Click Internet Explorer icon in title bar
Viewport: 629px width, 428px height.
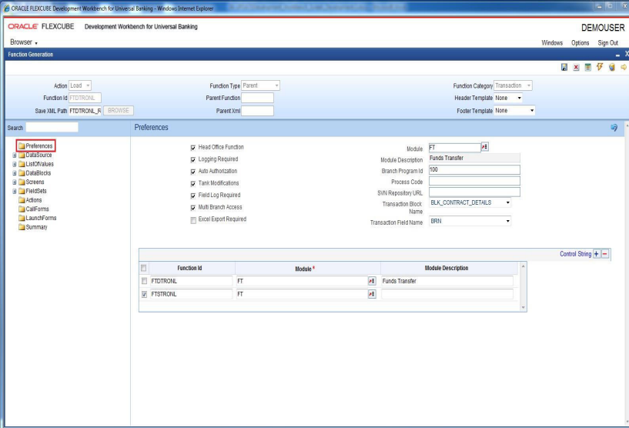[6, 8]
